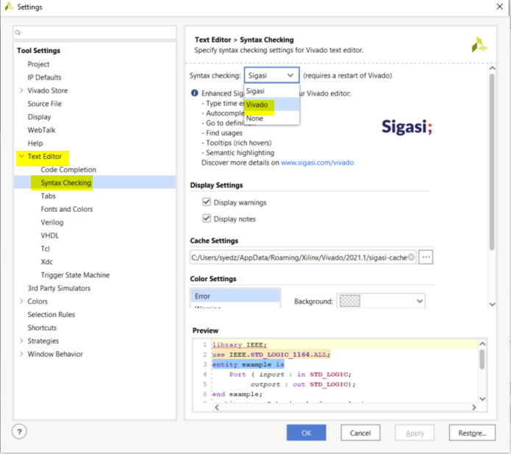Viewport: 511px width, 454px height.
Task: Click the browse button beside cache path
Action: pos(426,258)
